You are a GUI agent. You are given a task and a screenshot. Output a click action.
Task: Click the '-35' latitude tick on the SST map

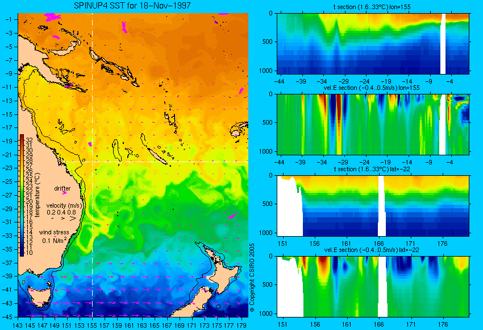[9, 249]
